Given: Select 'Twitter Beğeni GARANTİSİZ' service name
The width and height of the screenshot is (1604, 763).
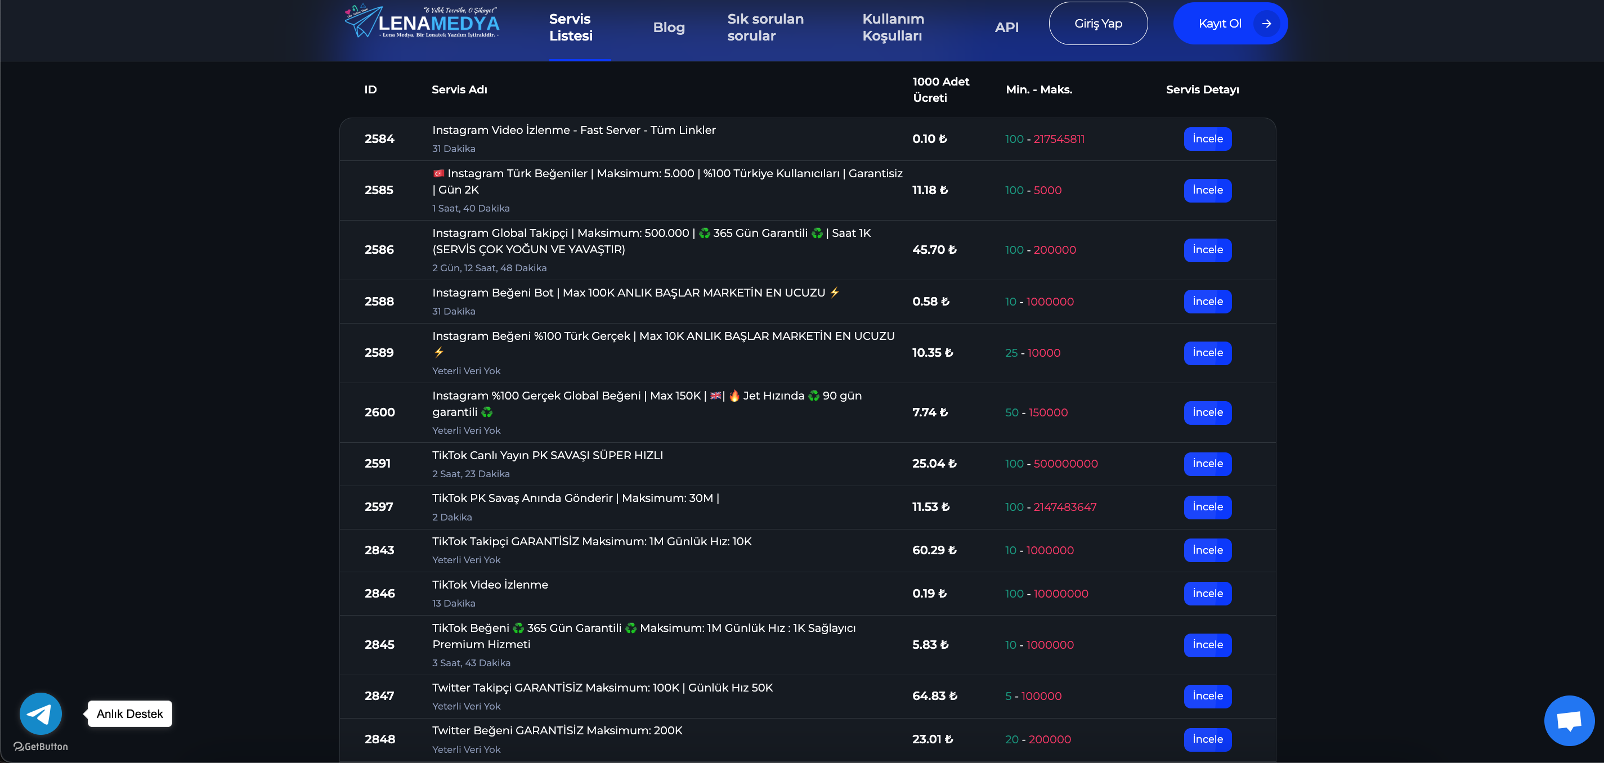Looking at the screenshot, I should click(557, 730).
